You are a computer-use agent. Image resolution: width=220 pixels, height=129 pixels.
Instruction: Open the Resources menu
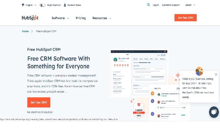(100, 18)
